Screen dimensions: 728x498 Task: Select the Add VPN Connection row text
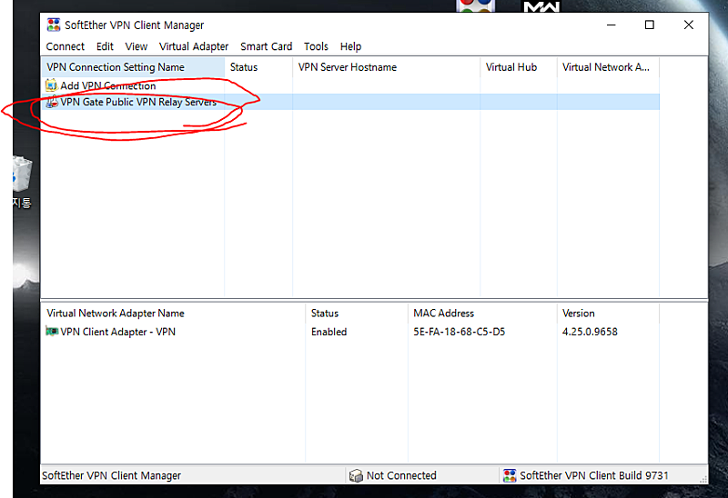[x=107, y=85]
